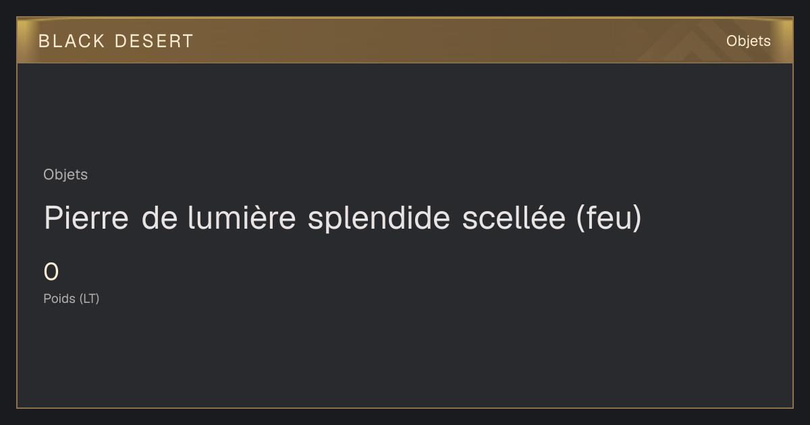Click the word "Pierre" in the title
Screen dimensions: 810x425
coord(86,219)
